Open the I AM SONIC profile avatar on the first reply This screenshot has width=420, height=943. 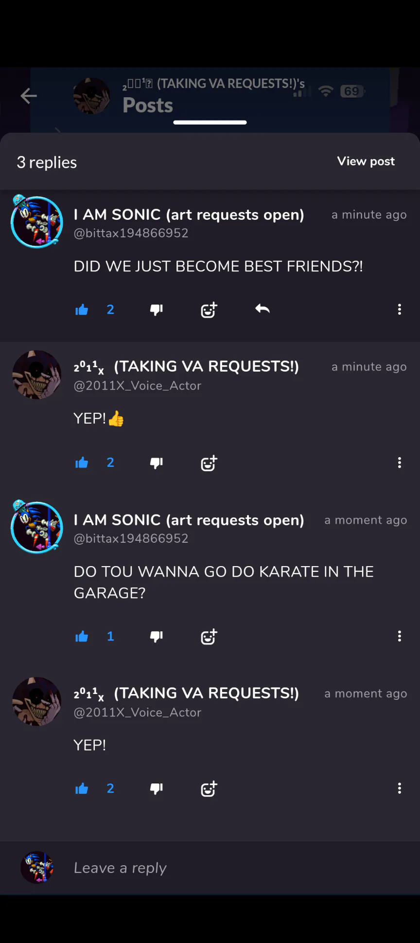pos(37,222)
